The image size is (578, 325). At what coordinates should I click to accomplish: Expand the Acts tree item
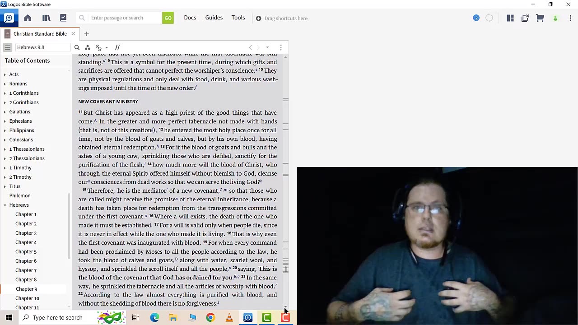coord(5,74)
